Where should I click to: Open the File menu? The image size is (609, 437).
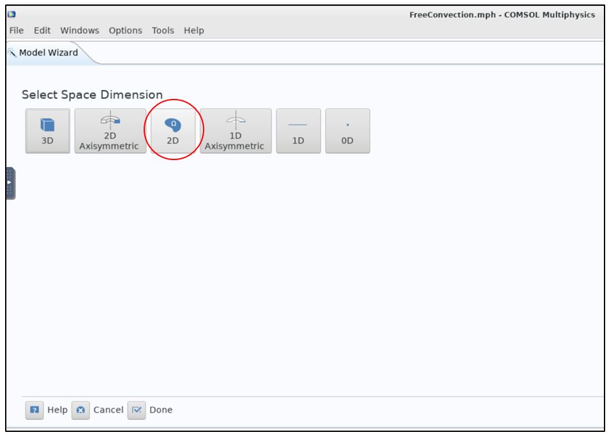(17, 30)
